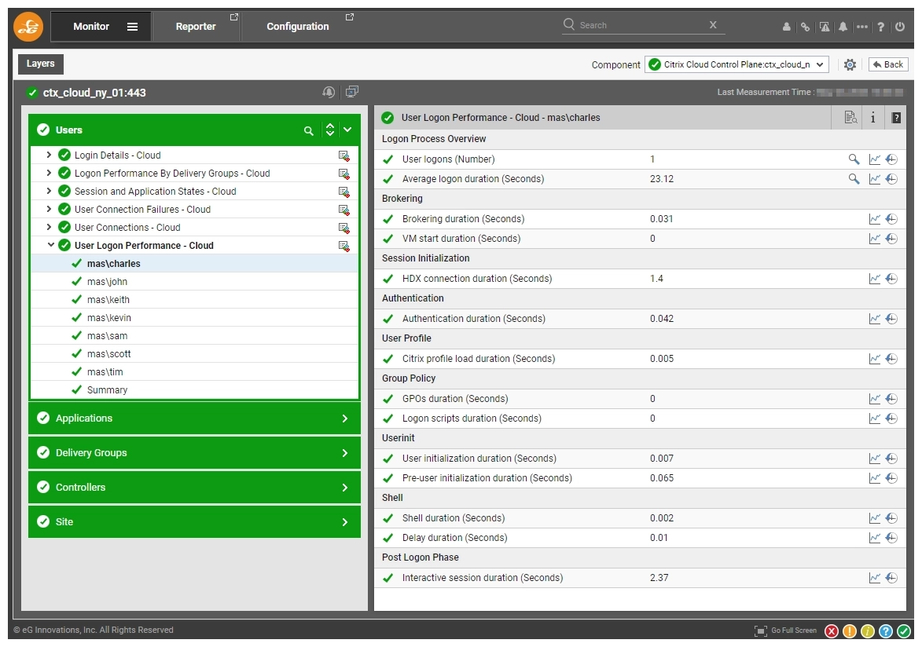Click the eG Innovations logo
Screen dimensions: 922x647
coord(28,27)
